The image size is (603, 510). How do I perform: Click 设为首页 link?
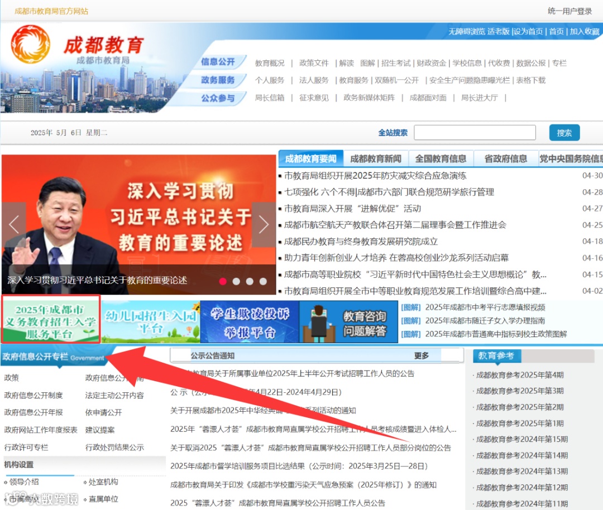tap(528, 31)
